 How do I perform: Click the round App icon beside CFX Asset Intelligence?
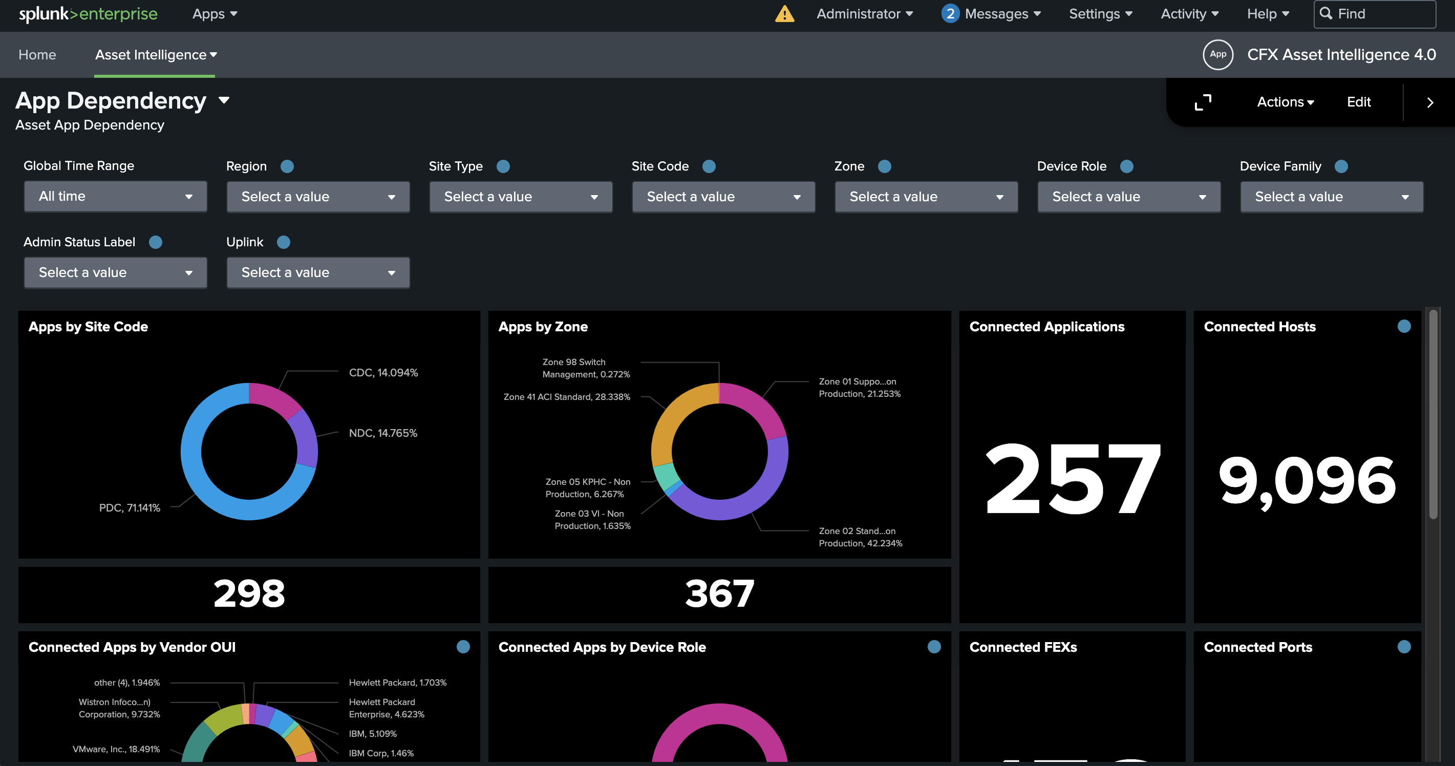[x=1218, y=55]
